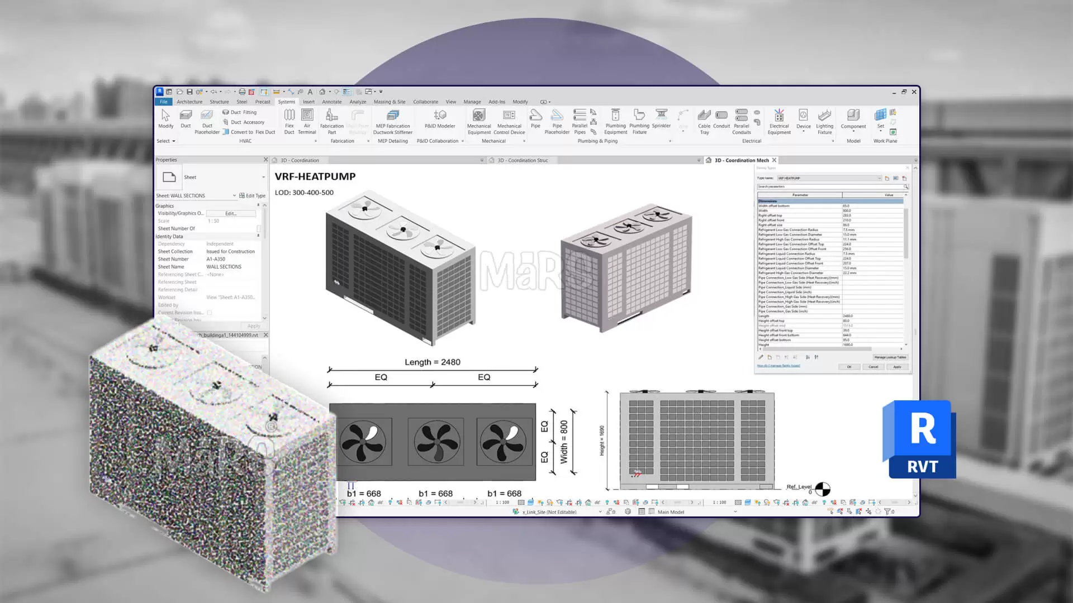The width and height of the screenshot is (1073, 603).
Task: Activate the Pipe tool
Action: click(535, 119)
